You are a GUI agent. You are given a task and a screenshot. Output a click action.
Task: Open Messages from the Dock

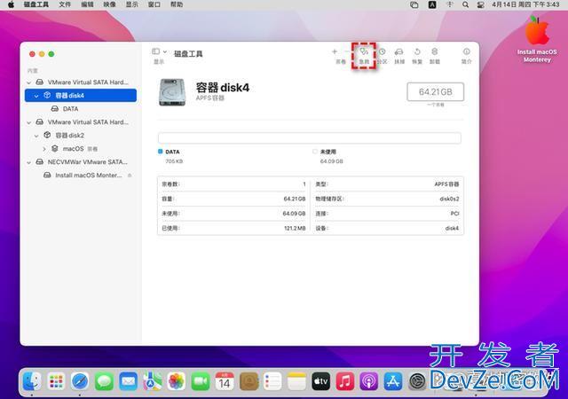click(x=104, y=381)
